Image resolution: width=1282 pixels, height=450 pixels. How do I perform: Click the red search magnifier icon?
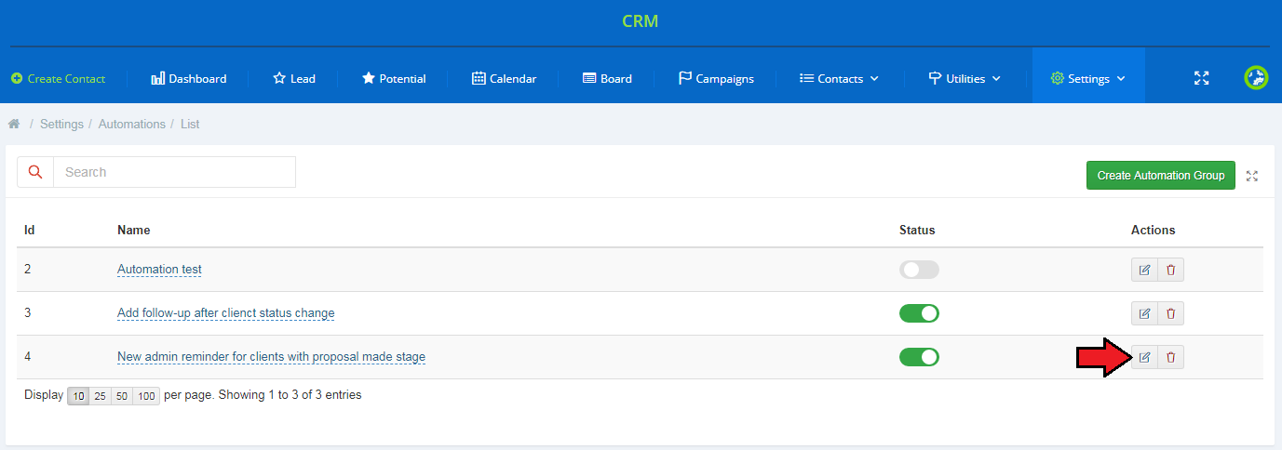pos(35,172)
